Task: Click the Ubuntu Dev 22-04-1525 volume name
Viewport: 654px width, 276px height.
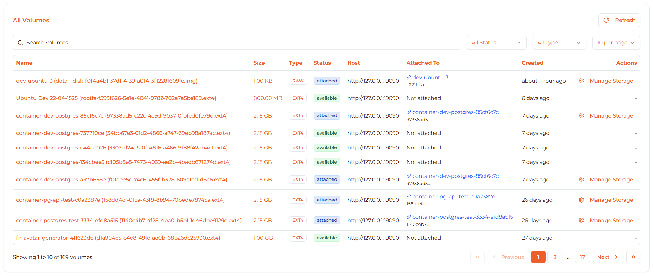Action: [x=116, y=98]
